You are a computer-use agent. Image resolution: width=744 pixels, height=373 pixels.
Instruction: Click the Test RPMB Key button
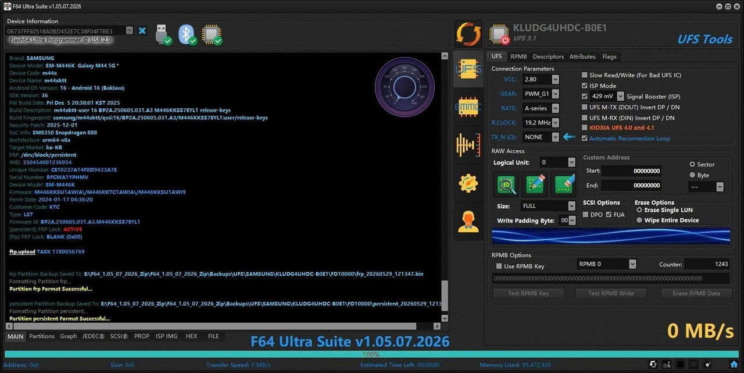528,293
